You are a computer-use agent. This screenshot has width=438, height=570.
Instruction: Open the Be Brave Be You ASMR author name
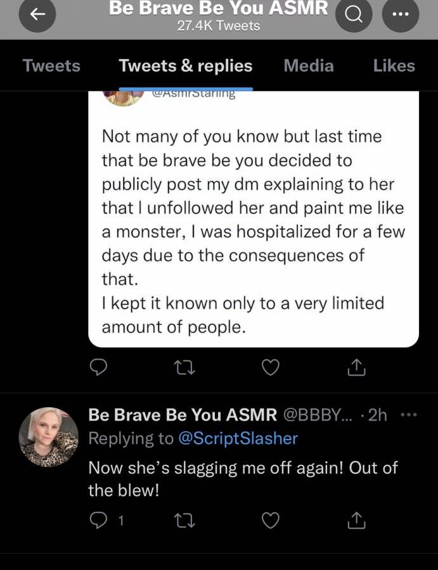tap(183, 415)
